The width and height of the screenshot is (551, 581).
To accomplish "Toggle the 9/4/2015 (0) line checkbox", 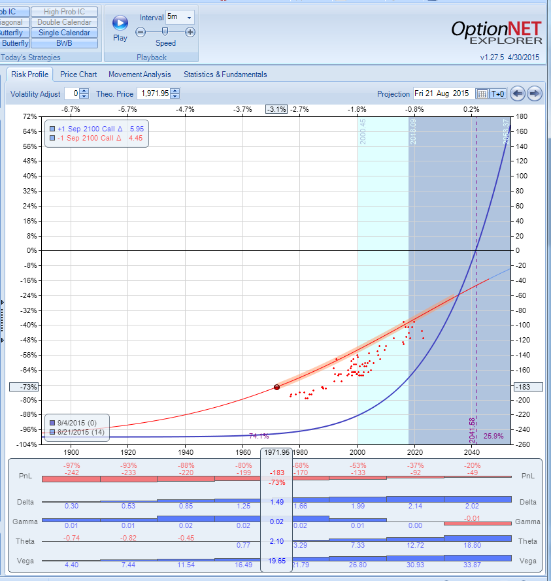I will pos(52,423).
